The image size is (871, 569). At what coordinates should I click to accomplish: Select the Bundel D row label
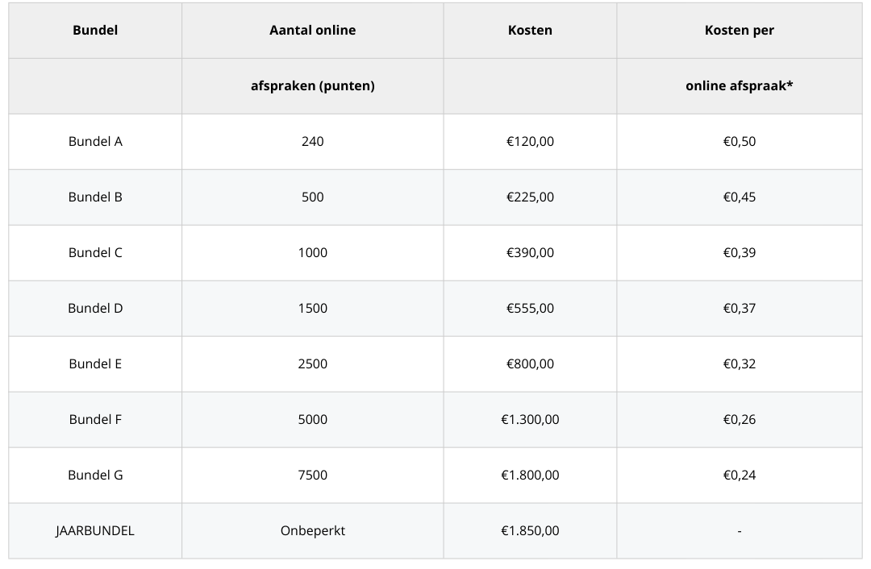click(95, 309)
